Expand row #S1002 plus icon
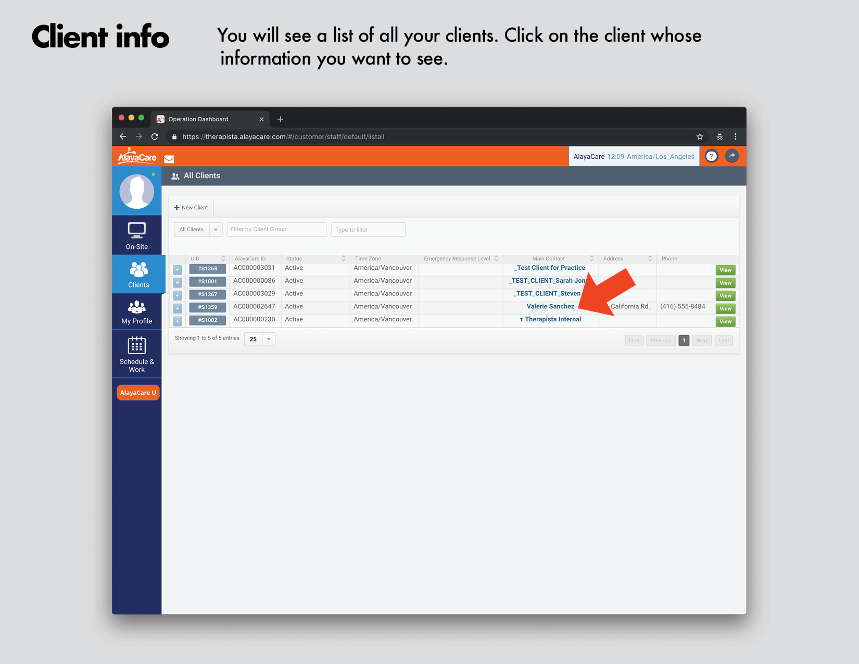The width and height of the screenshot is (859, 664). (178, 321)
